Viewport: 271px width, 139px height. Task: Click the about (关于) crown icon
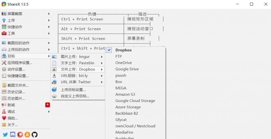point(4,125)
